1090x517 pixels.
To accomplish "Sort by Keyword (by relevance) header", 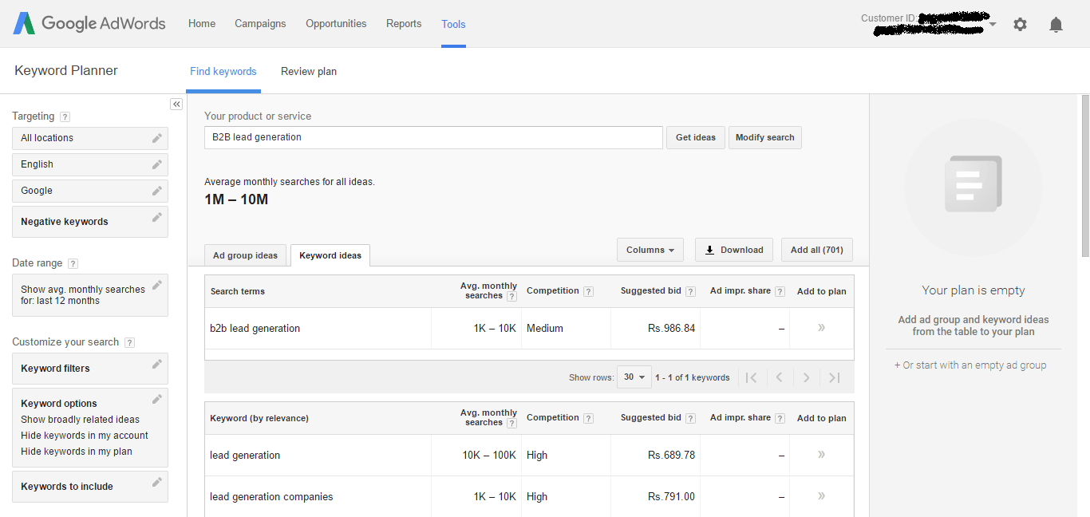I will [259, 418].
